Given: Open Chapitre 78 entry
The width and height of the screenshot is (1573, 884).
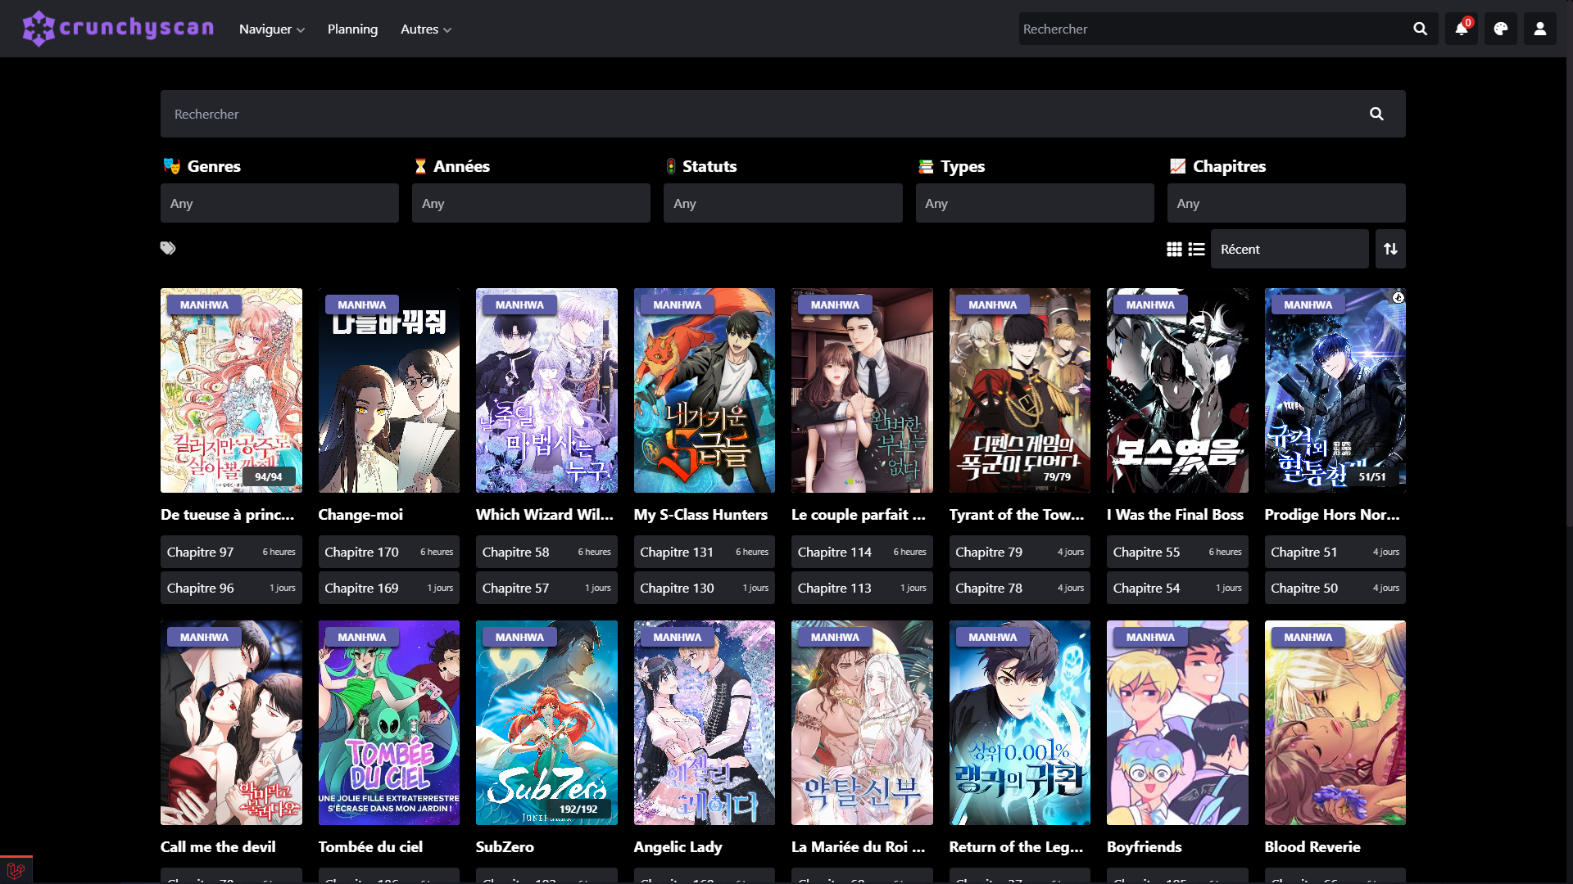Looking at the screenshot, I should coord(1020,588).
